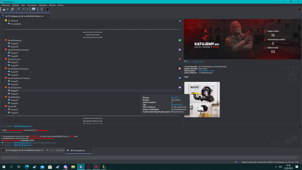This screenshot has width=302, height=170.
Task: Open the Opera browser from the taskbar
Action: click(88, 167)
